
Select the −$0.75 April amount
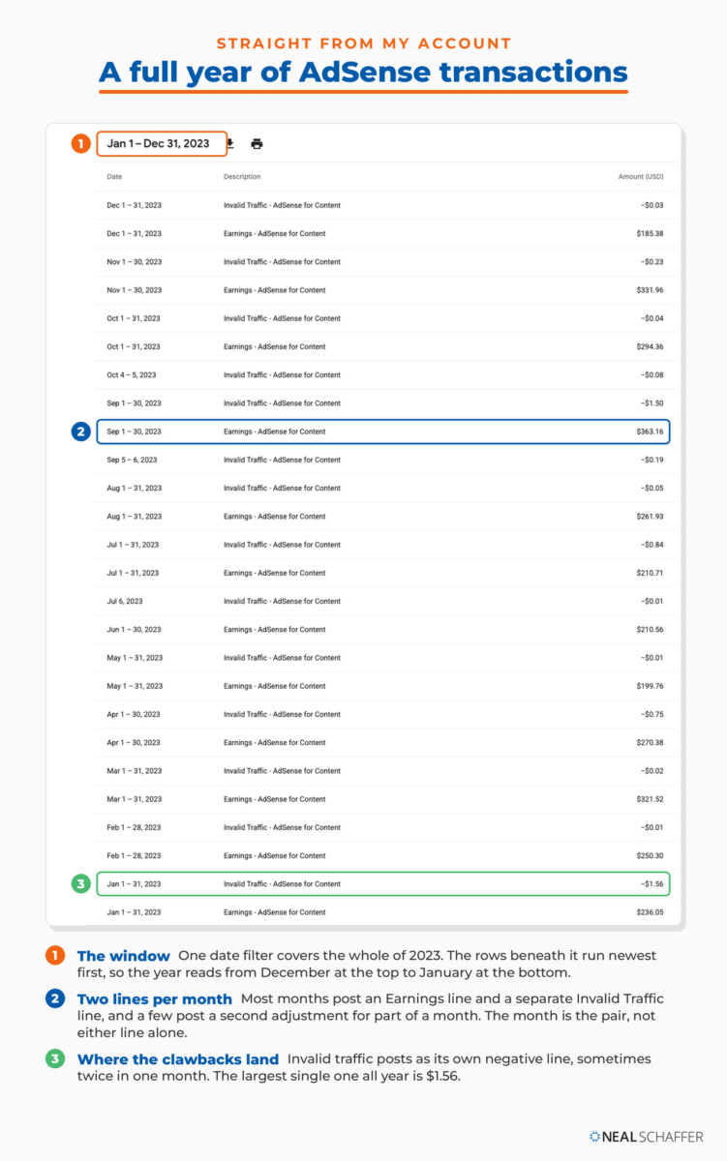tap(651, 714)
